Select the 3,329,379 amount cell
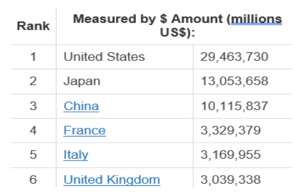The image size is (293, 193). 243,130
